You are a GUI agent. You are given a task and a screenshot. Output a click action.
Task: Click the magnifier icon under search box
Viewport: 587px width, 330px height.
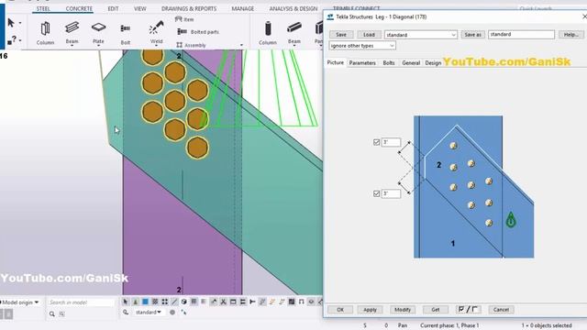click(x=52, y=313)
